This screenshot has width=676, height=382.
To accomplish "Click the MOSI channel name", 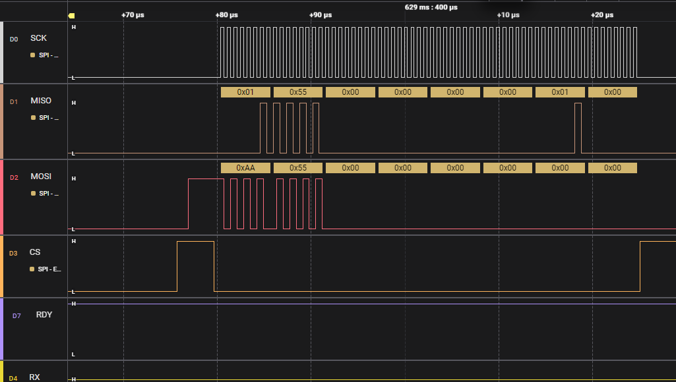I will pos(41,176).
